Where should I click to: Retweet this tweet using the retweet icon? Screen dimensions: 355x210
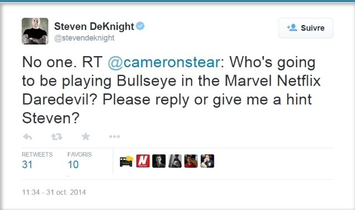(57, 137)
